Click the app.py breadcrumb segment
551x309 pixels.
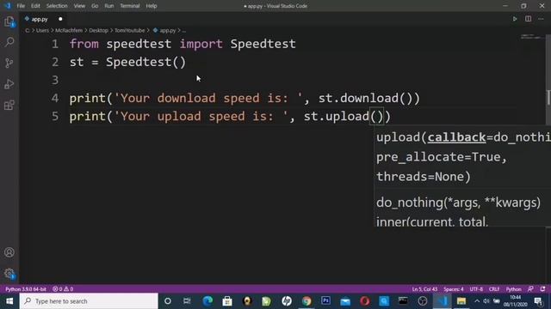coord(164,31)
